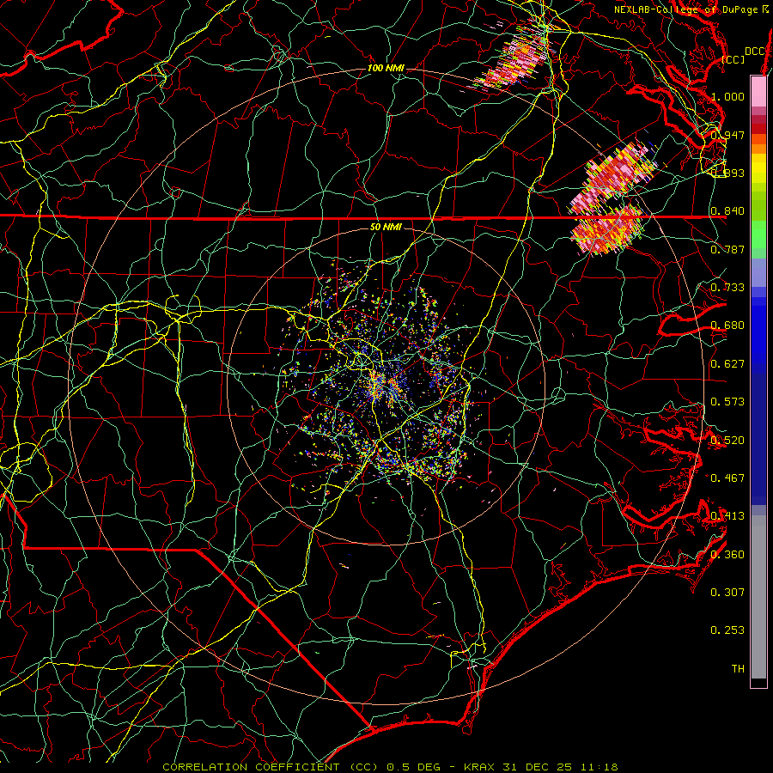This screenshot has height=773, width=773.
Task: Click the 100 NMI range ring label
Action: click(386, 68)
